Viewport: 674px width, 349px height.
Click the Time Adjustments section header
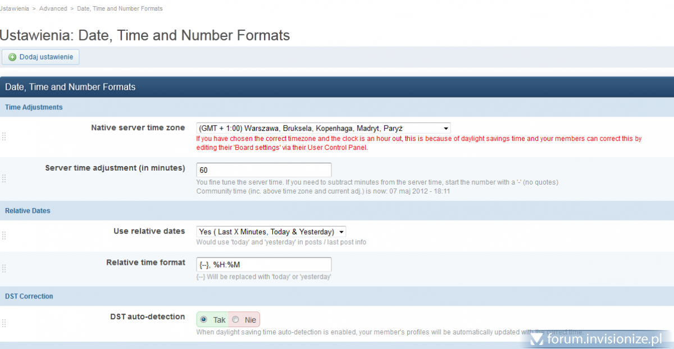click(x=34, y=107)
